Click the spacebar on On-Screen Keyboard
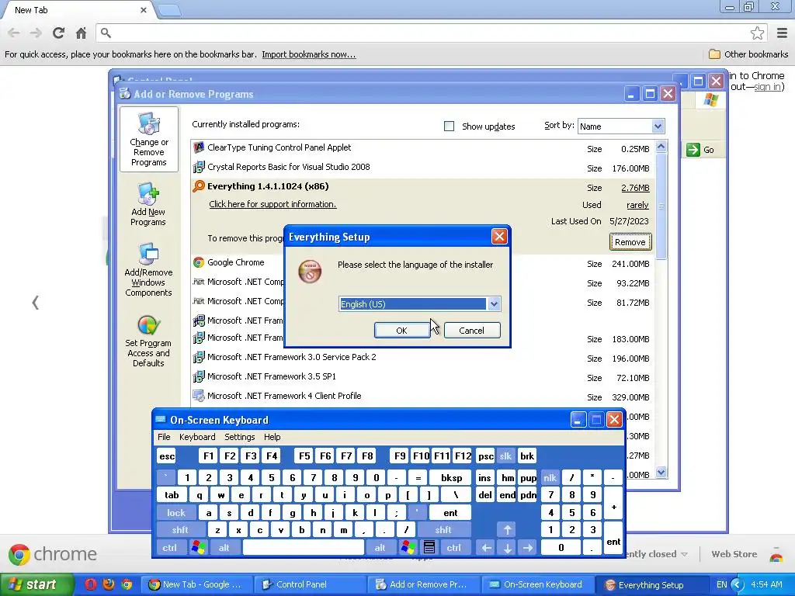Viewport: 795px width, 596px height. tap(304, 548)
